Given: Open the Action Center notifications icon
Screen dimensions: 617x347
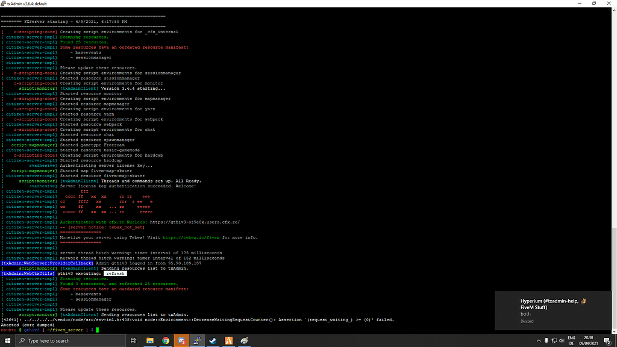Looking at the screenshot, I should coord(607,340).
